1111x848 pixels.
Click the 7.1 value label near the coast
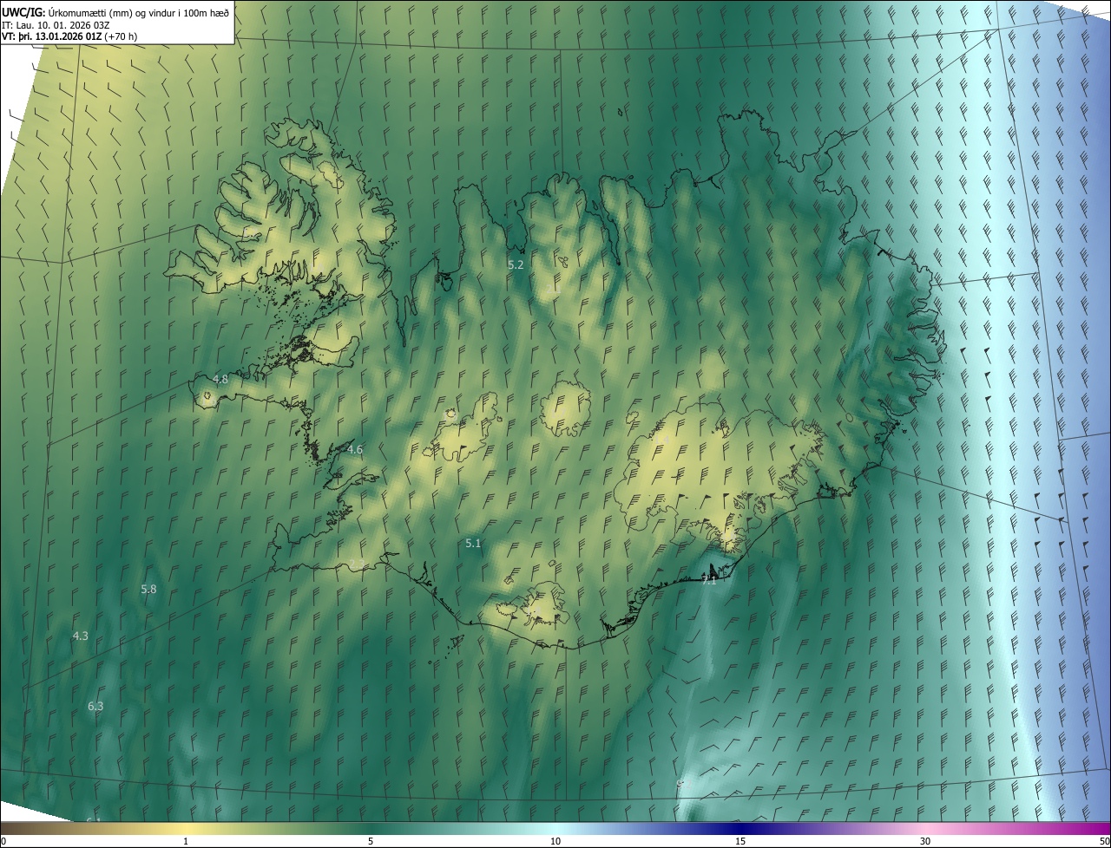coord(709,580)
